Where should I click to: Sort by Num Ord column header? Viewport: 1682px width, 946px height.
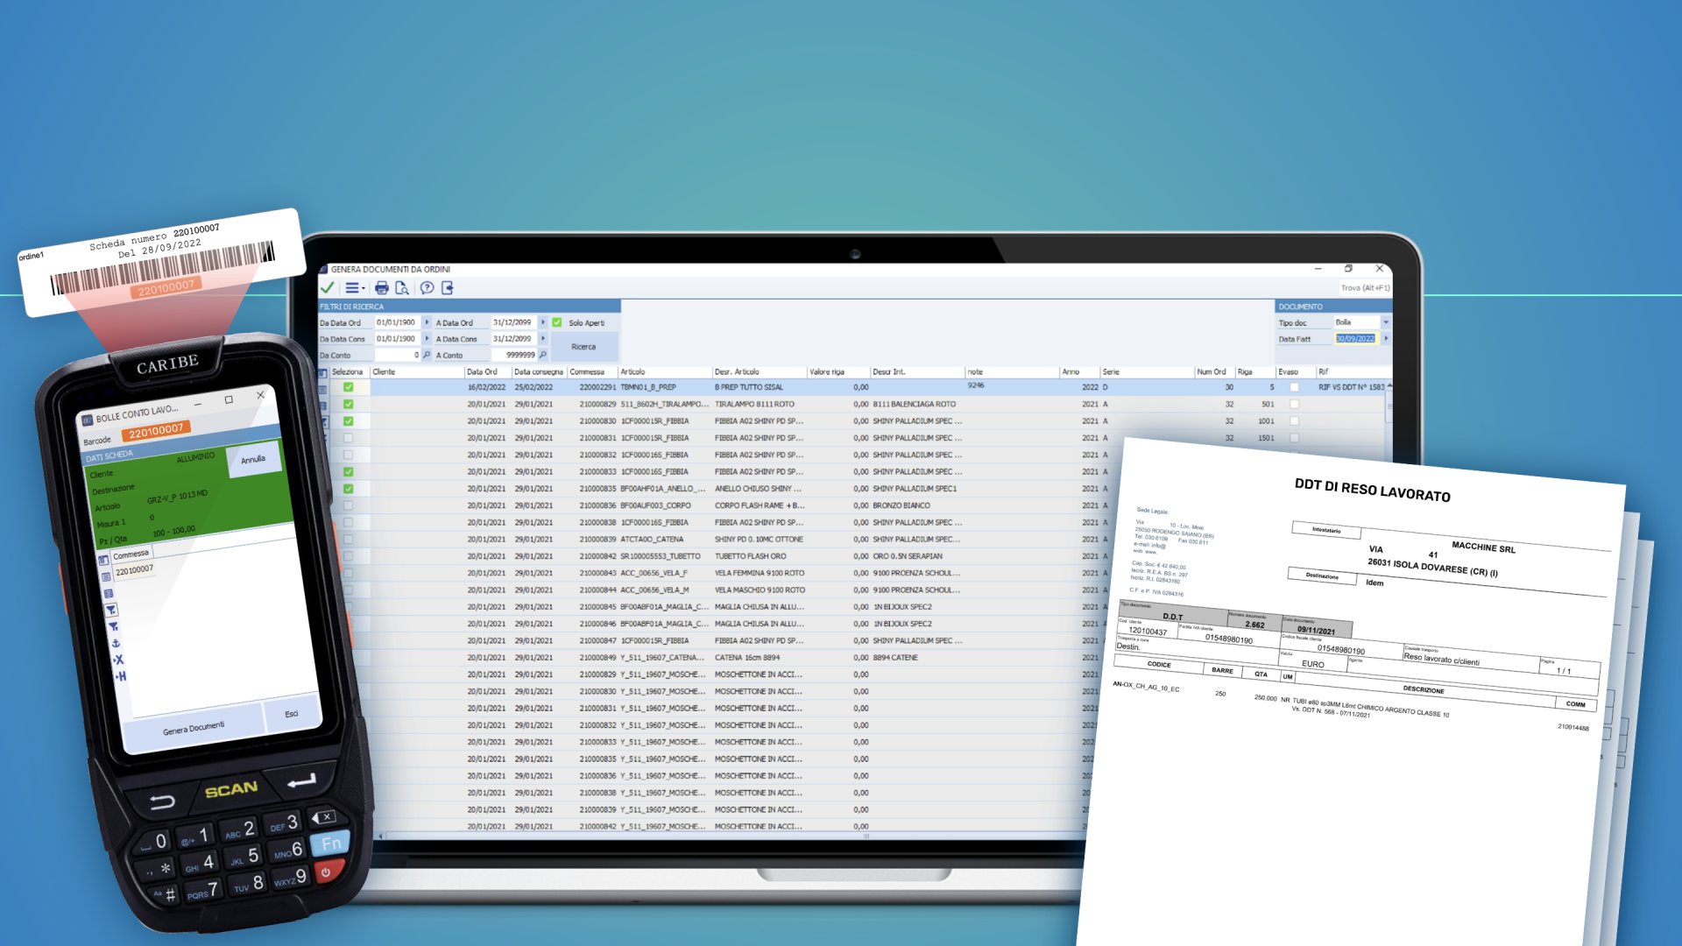[1214, 372]
